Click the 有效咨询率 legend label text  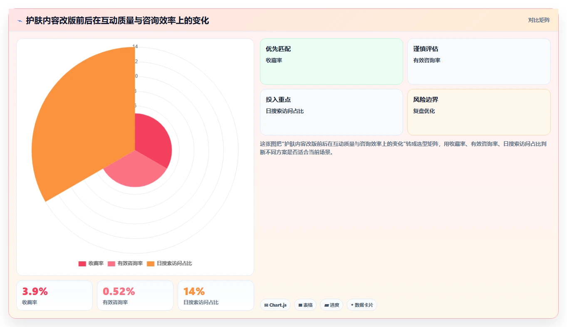click(130, 263)
